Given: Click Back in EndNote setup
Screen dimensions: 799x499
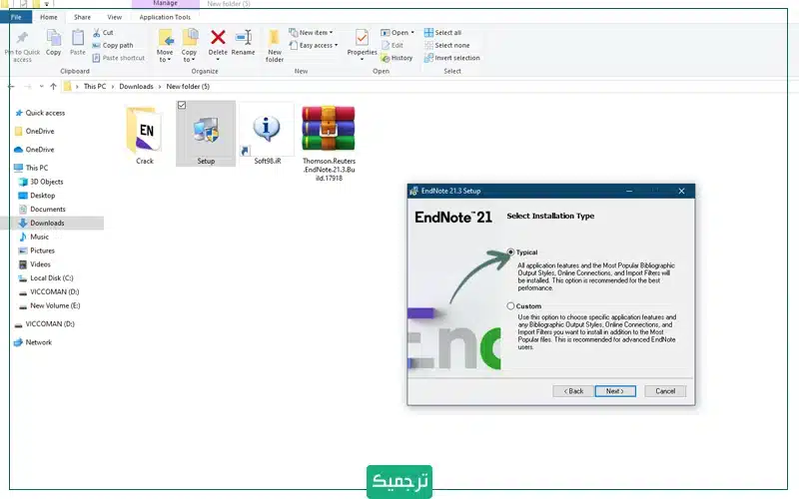Looking at the screenshot, I should click(573, 391).
